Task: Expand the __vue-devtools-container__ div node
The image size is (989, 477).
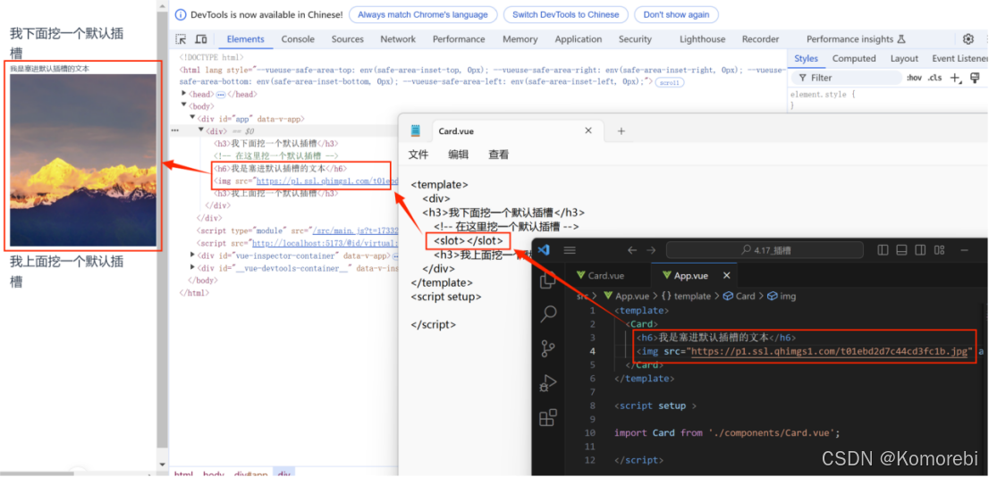Action: [x=192, y=268]
